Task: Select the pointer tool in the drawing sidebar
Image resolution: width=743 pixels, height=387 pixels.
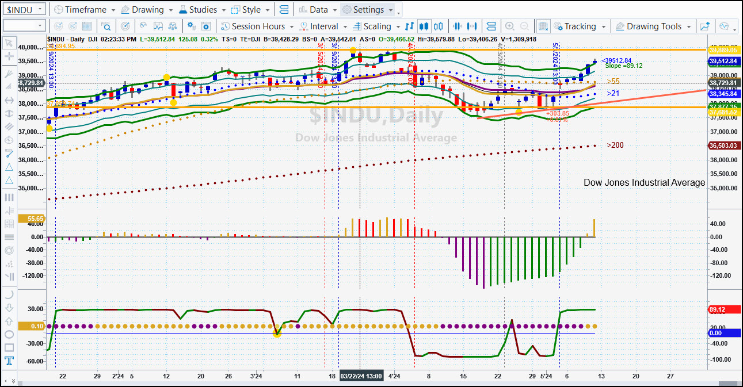Action: click(9, 43)
